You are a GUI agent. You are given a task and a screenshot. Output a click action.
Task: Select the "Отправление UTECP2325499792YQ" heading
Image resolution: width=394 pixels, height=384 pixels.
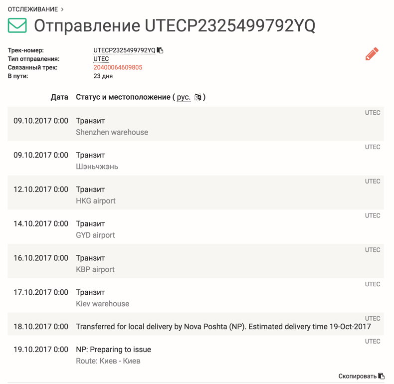click(175, 26)
